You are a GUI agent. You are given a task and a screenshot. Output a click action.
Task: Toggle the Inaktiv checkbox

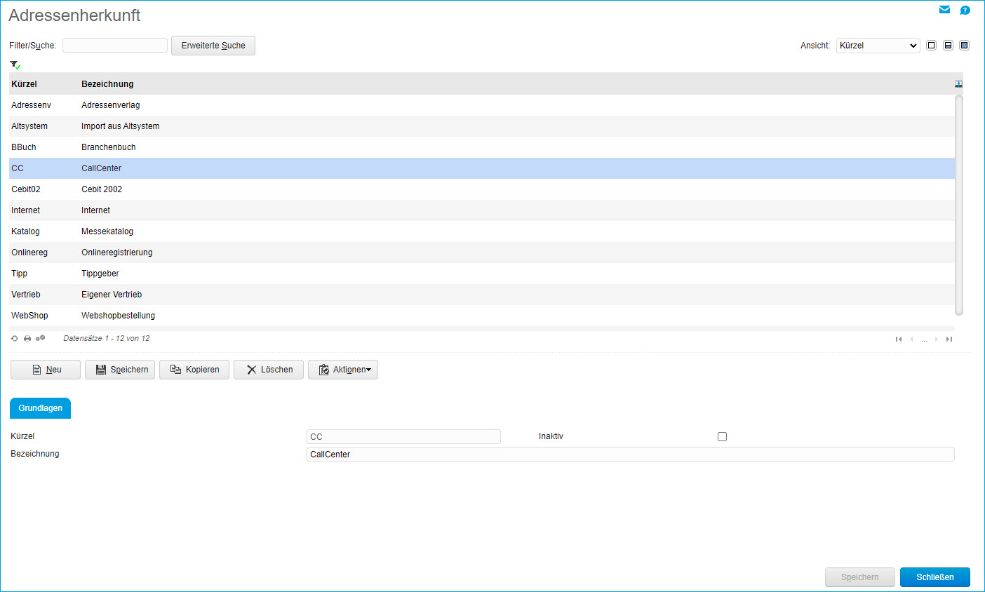[722, 437]
